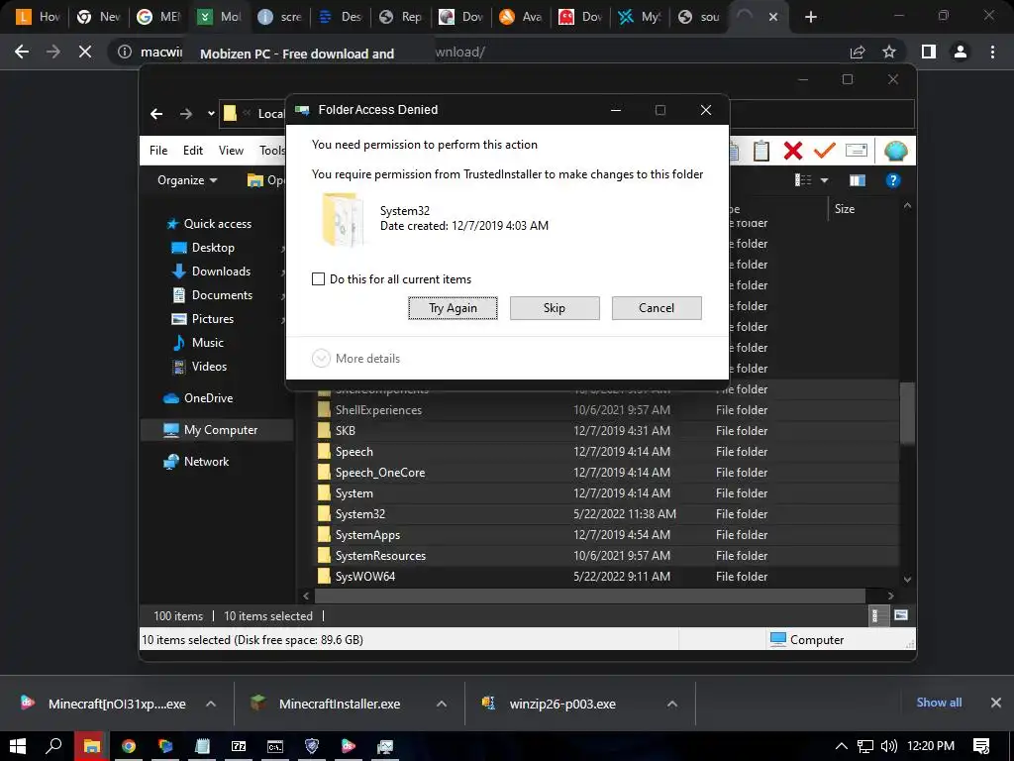Click the horizontal scrollbar in file list
This screenshot has height=761, width=1014.
coord(590,596)
